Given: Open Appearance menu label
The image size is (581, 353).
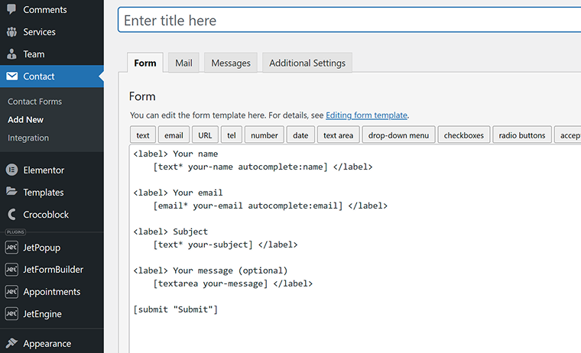Looking at the screenshot, I should (x=47, y=344).
